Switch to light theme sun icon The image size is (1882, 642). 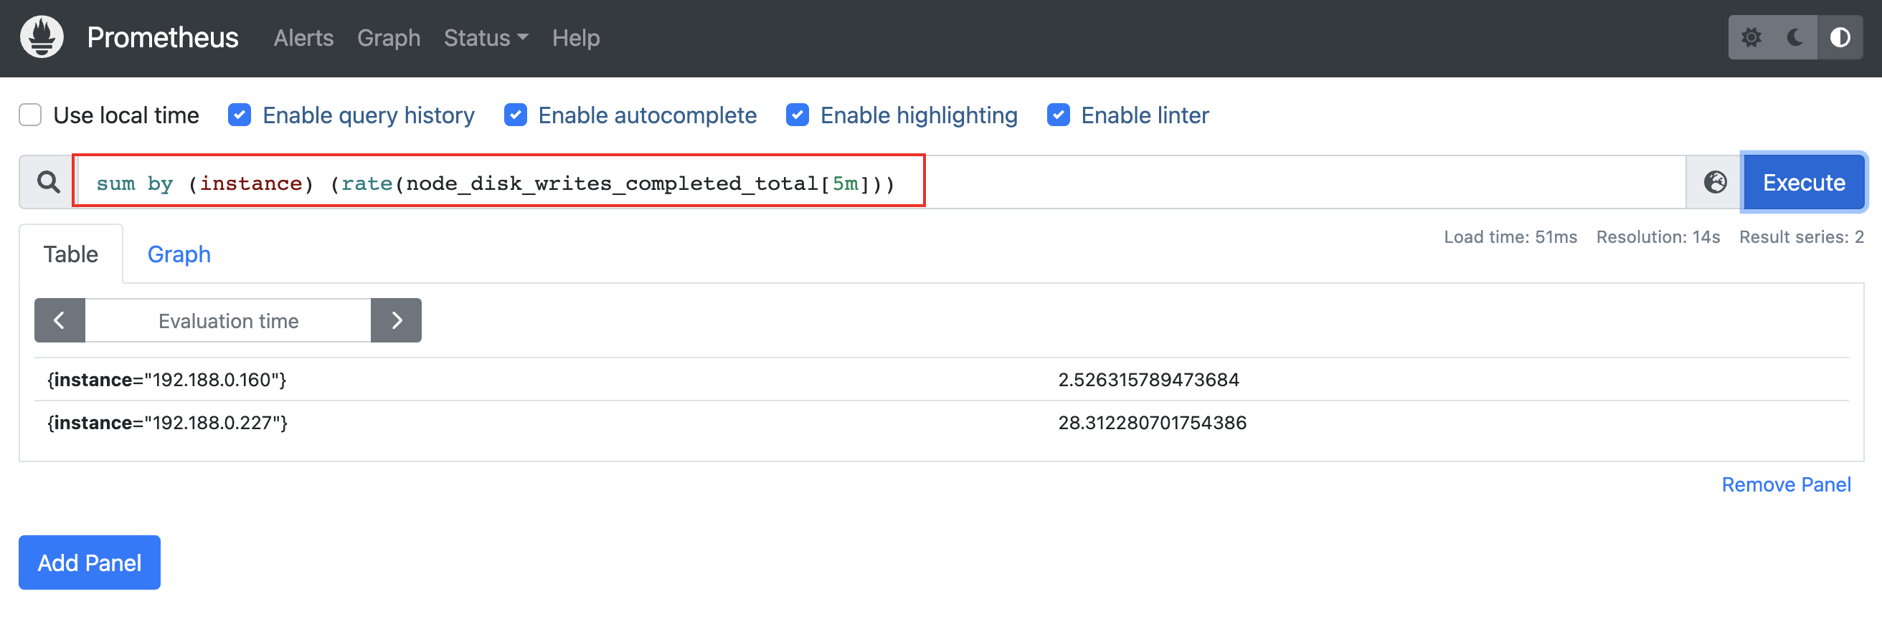(x=1751, y=37)
